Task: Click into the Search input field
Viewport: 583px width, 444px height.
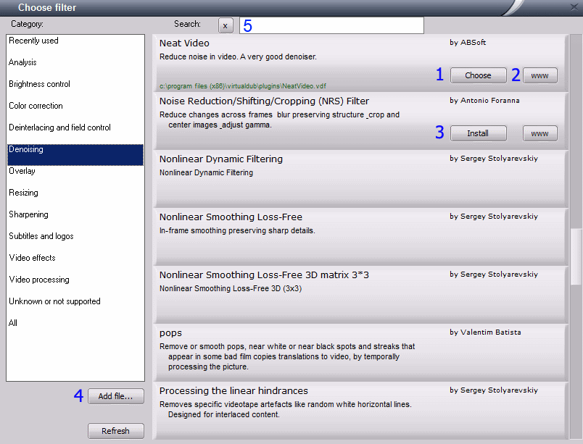Action: [331, 25]
